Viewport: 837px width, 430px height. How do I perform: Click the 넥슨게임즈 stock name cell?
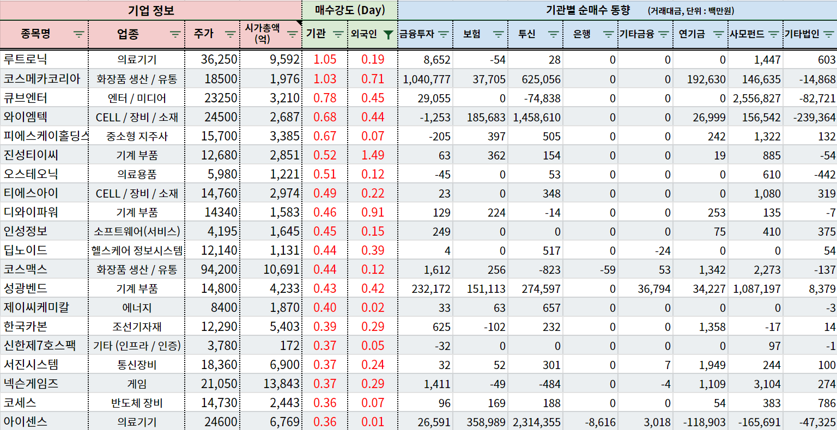[44, 383]
